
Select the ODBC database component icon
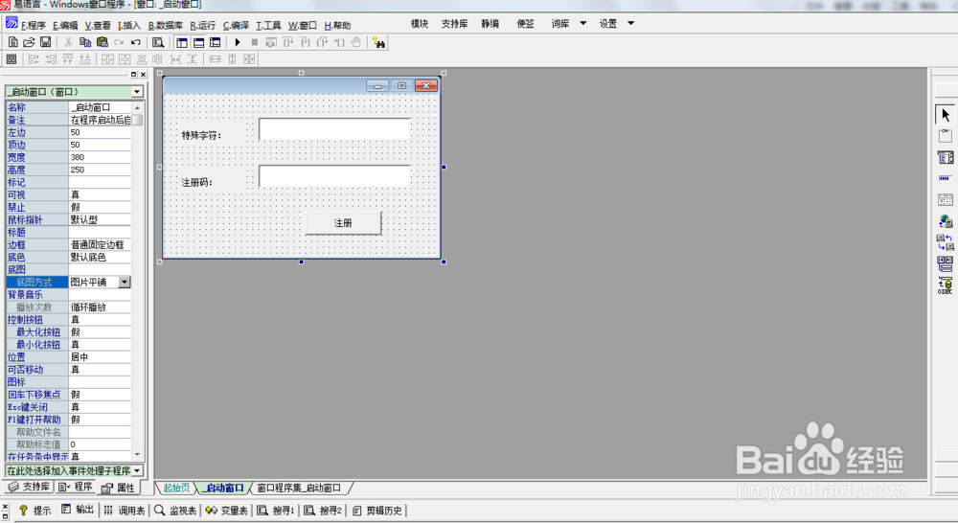point(946,285)
